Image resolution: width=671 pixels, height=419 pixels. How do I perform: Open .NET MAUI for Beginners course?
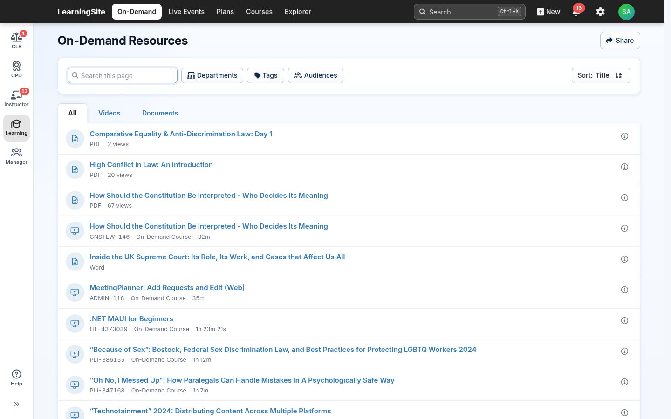point(131,319)
